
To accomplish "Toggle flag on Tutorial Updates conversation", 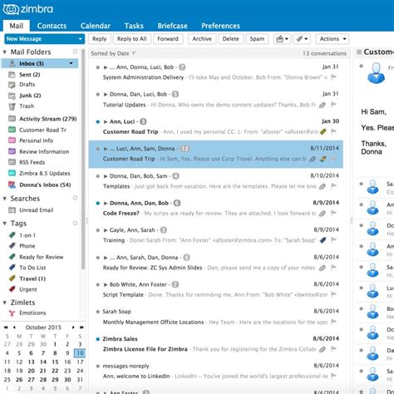I will pyautogui.click(x=334, y=105).
